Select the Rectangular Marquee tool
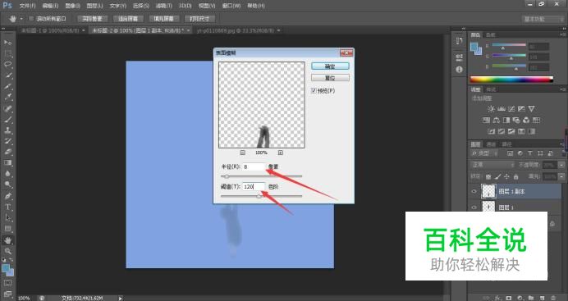This screenshot has width=568, height=301. [7, 54]
